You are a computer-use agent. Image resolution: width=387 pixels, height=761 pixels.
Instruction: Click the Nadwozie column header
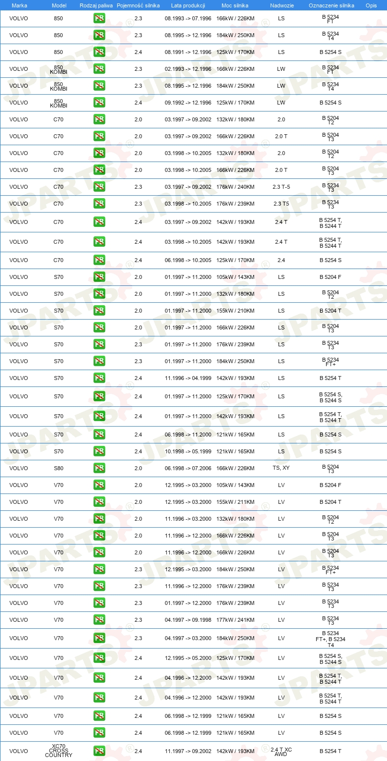pos(281,5)
